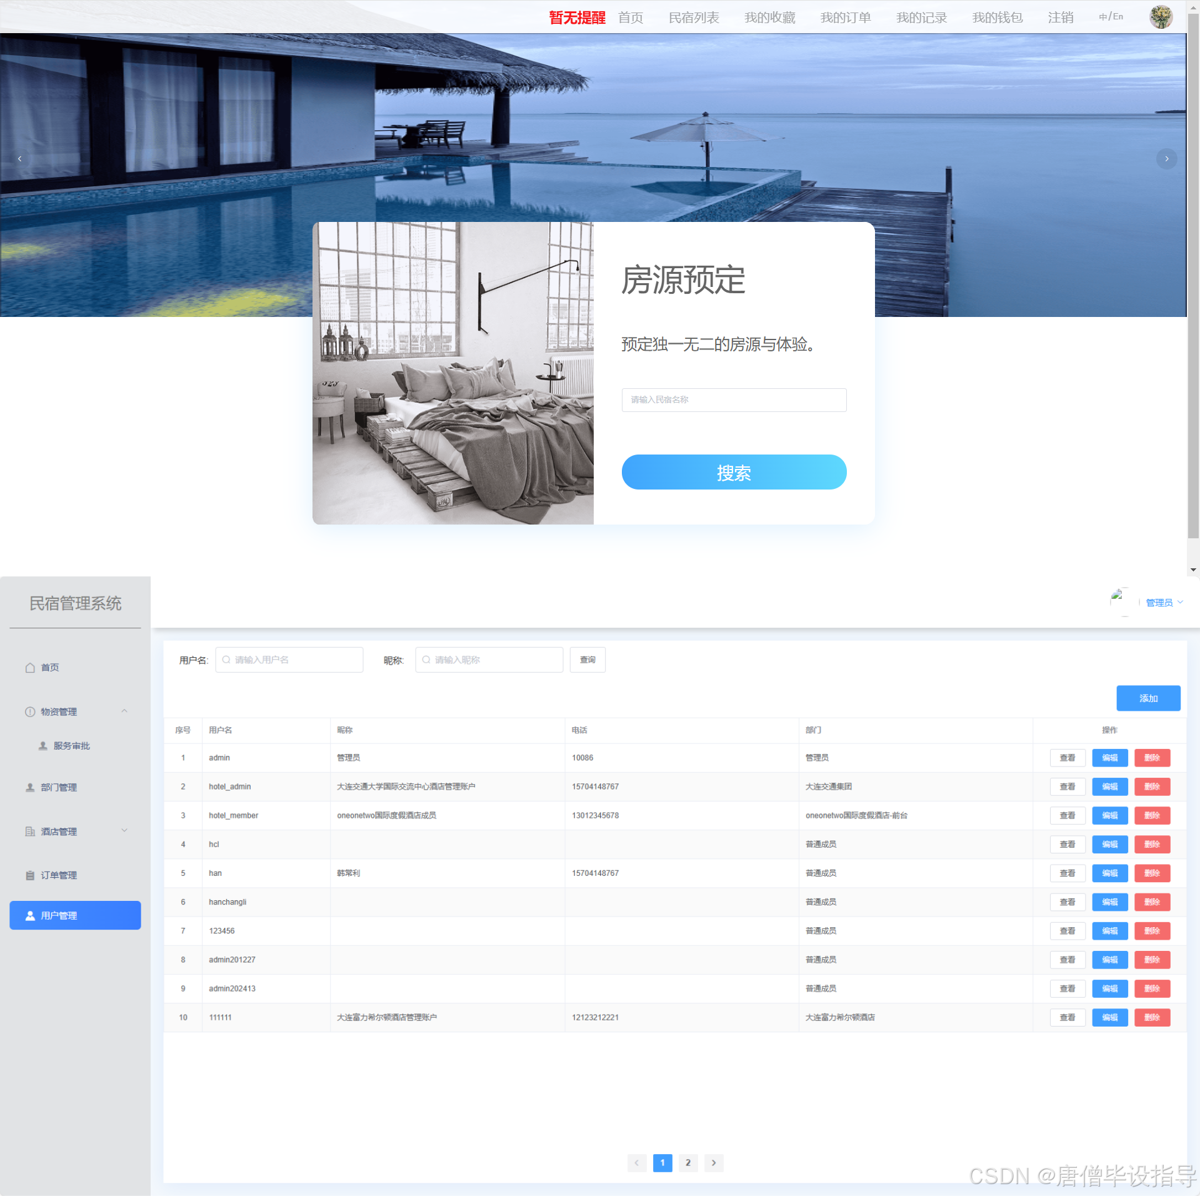The height and width of the screenshot is (1196, 1200).
Task: Delete the hotel_admin user row
Action: point(1151,786)
